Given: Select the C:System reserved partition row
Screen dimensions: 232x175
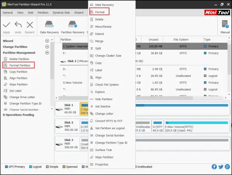Looking at the screenshot, I should click(145, 46).
